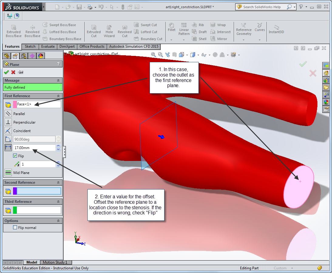
Task: Click the Linear Pattern tool
Action: (184, 29)
